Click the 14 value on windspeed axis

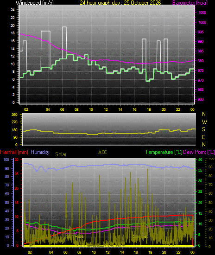click(x=13, y=49)
